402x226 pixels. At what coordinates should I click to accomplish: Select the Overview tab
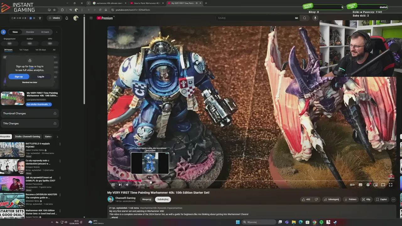click(30, 32)
